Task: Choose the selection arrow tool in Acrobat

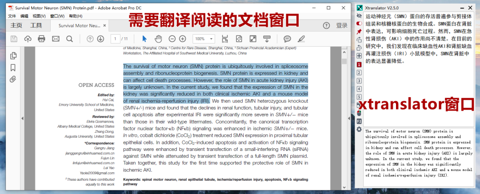Action: [x=144, y=39]
